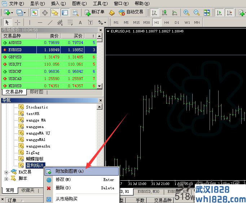
Task: Toggle the AutoTrading 自动交易 button
Action: (x=131, y=12)
